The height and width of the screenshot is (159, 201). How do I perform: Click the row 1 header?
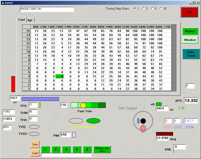point(27,89)
